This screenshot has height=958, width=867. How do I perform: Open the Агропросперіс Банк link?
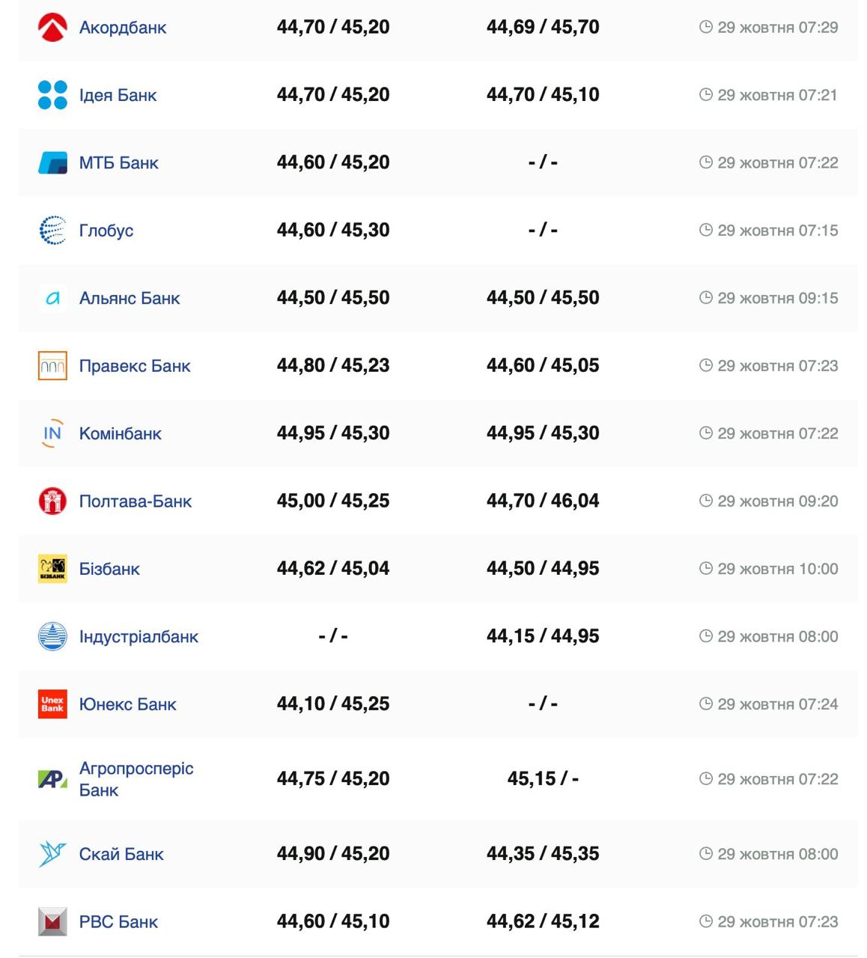pyautogui.click(x=136, y=778)
